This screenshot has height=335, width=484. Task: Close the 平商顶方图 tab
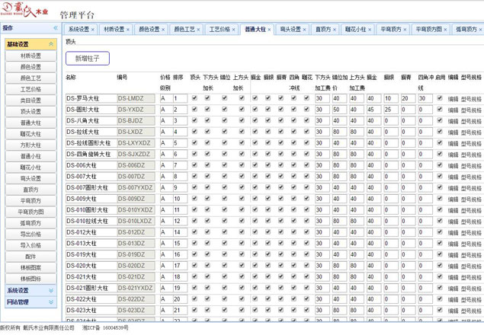[445, 30]
